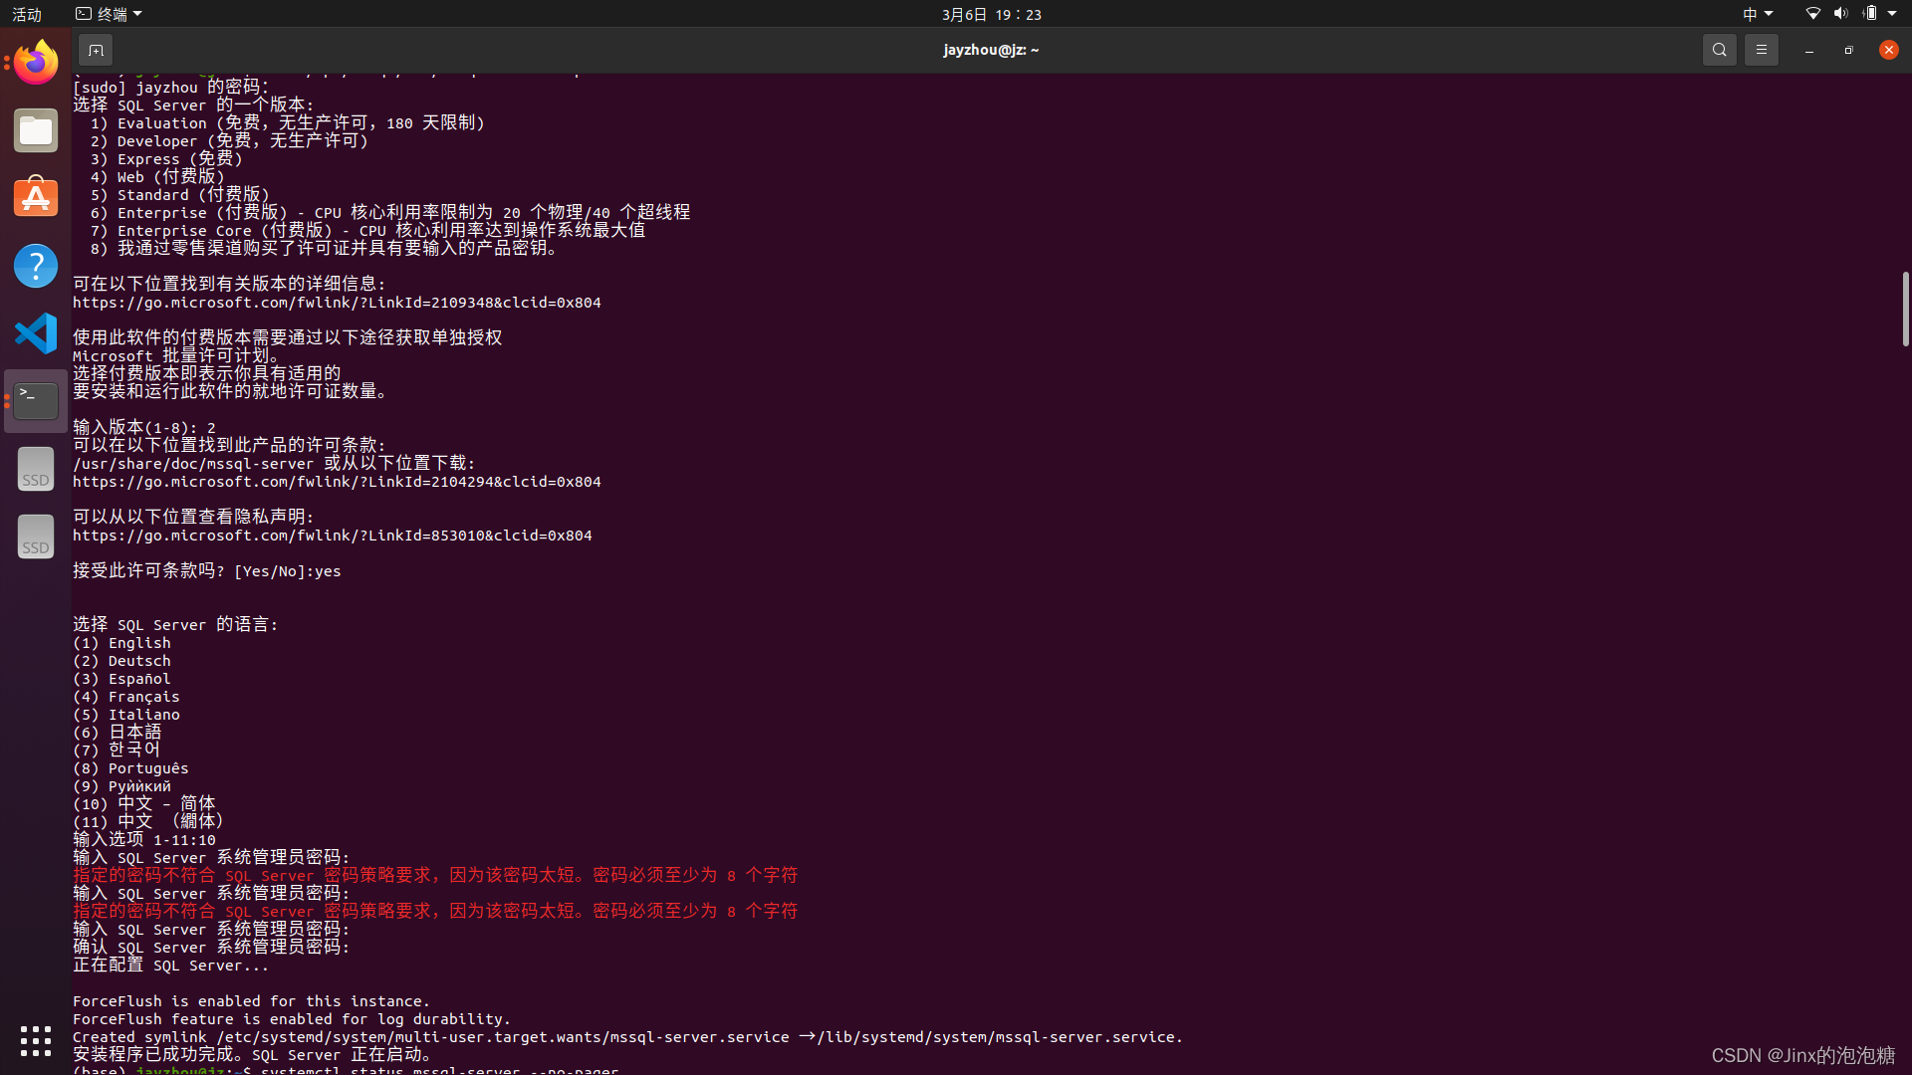Click the '1) Evaluation' edition line
1912x1075 pixels.
point(287,123)
